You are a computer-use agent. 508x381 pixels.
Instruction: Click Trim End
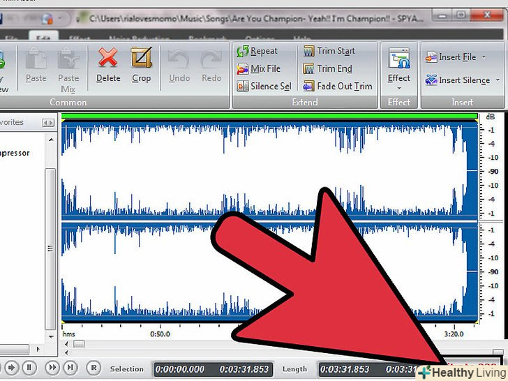tap(327, 68)
